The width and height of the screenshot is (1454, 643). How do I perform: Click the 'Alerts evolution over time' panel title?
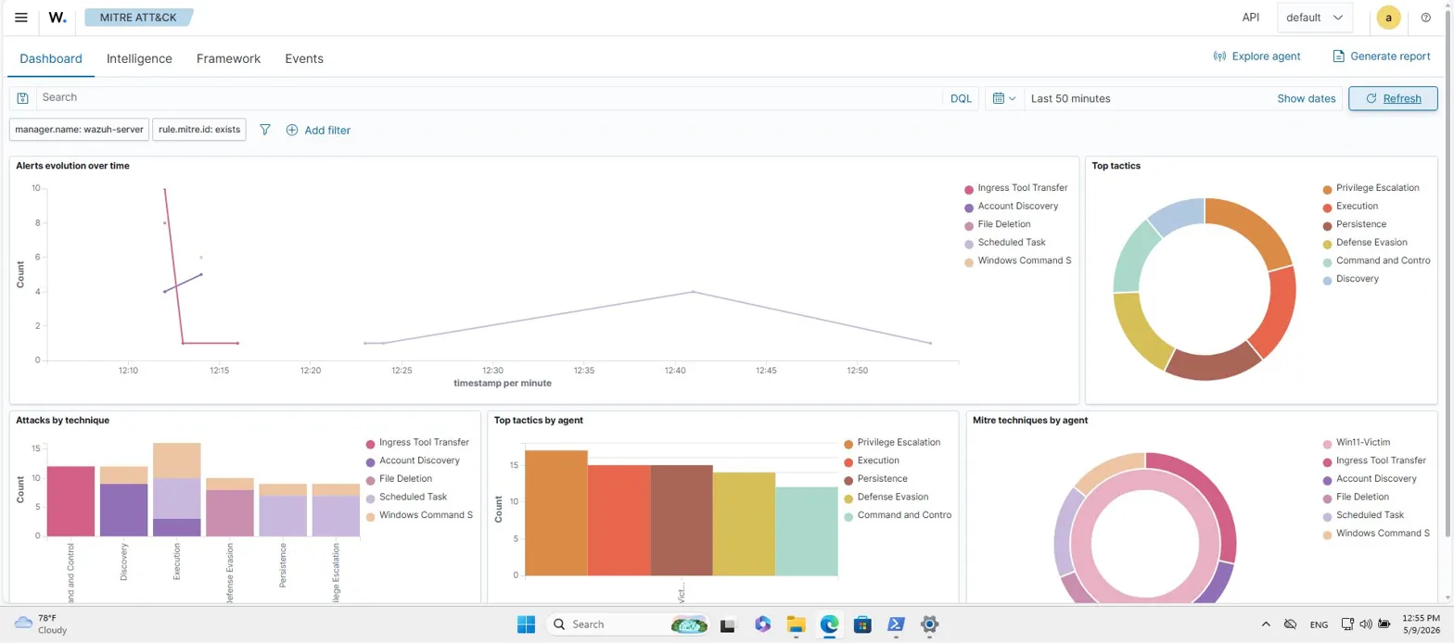pyautogui.click(x=72, y=166)
